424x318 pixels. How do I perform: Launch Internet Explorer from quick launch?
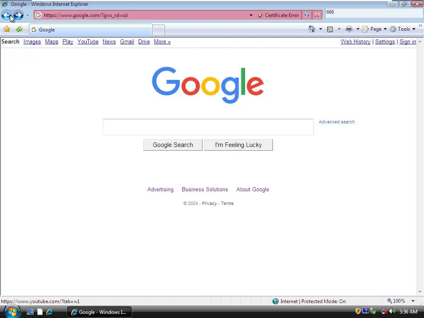click(49, 312)
